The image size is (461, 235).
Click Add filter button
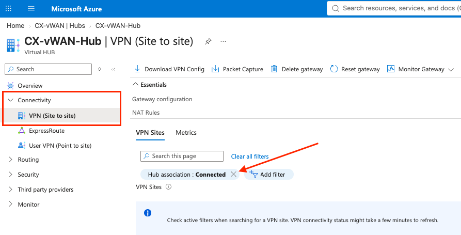pos(269,175)
